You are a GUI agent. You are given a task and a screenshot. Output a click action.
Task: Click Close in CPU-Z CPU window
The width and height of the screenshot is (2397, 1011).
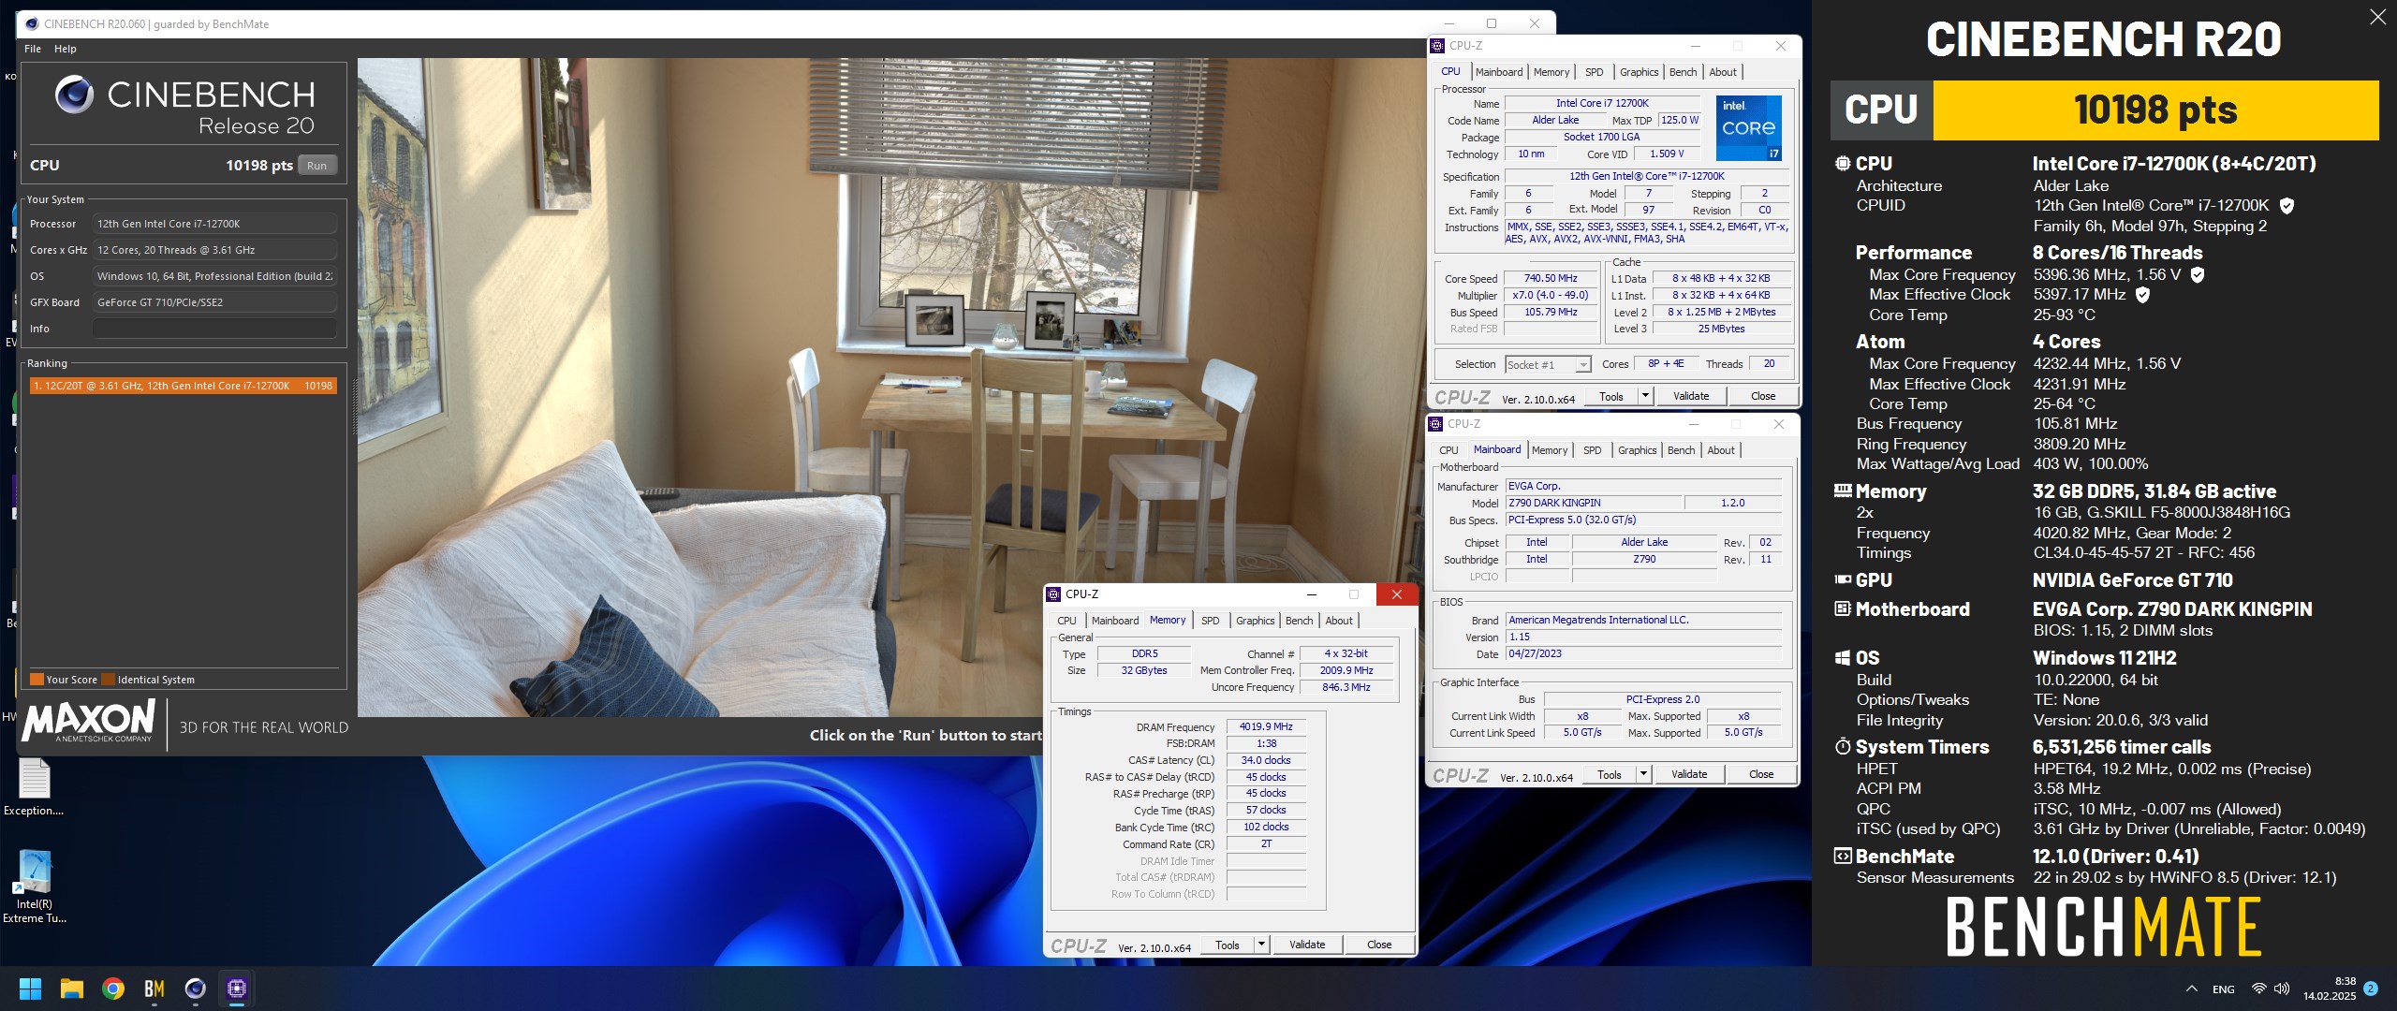click(x=1763, y=396)
